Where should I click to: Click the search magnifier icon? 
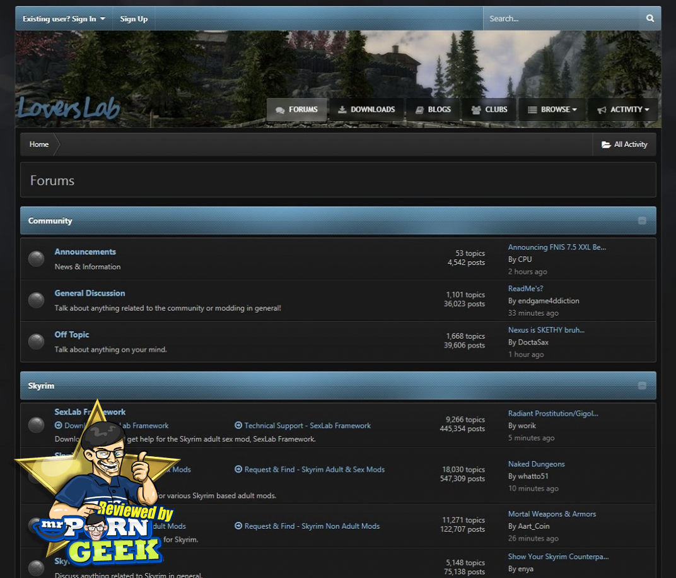[x=650, y=19]
